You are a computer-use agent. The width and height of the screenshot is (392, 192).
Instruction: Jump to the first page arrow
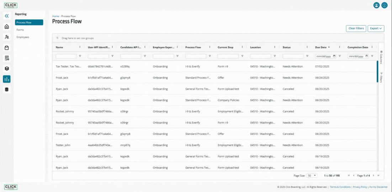coord(349,176)
